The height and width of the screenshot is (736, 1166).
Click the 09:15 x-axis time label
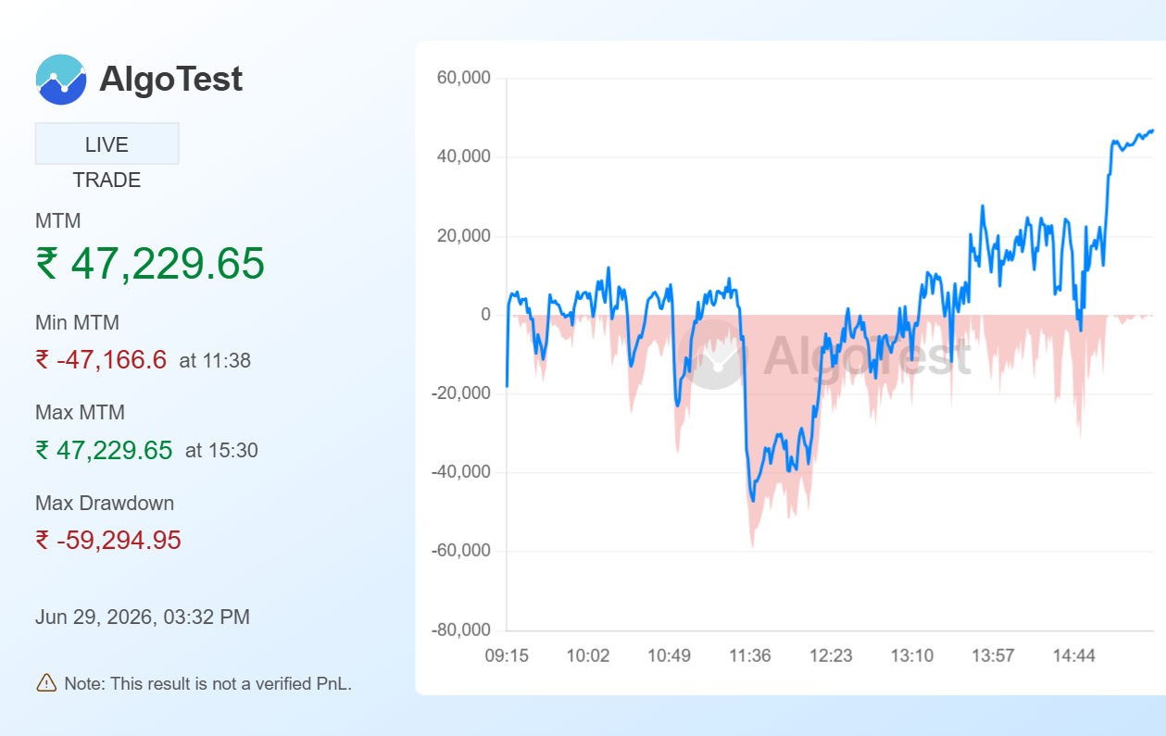click(x=507, y=655)
